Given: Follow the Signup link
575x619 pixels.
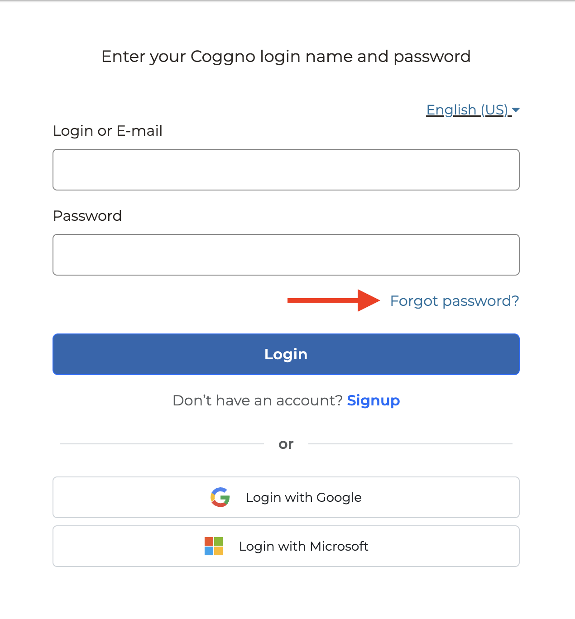Looking at the screenshot, I should tap(373, 400).
